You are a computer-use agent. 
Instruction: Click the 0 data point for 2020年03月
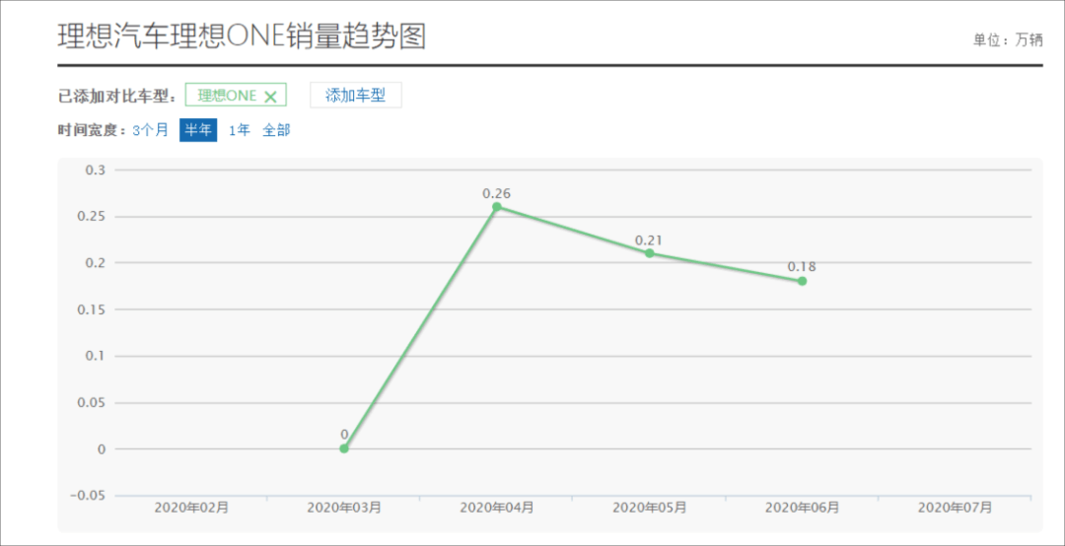tap(344, 448)
